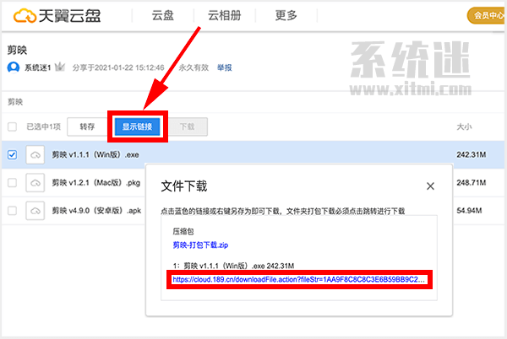The height and width of the screenshot is (339, 507).
Task: Open the 云相册 tab
Action: [x=225, y=15]
